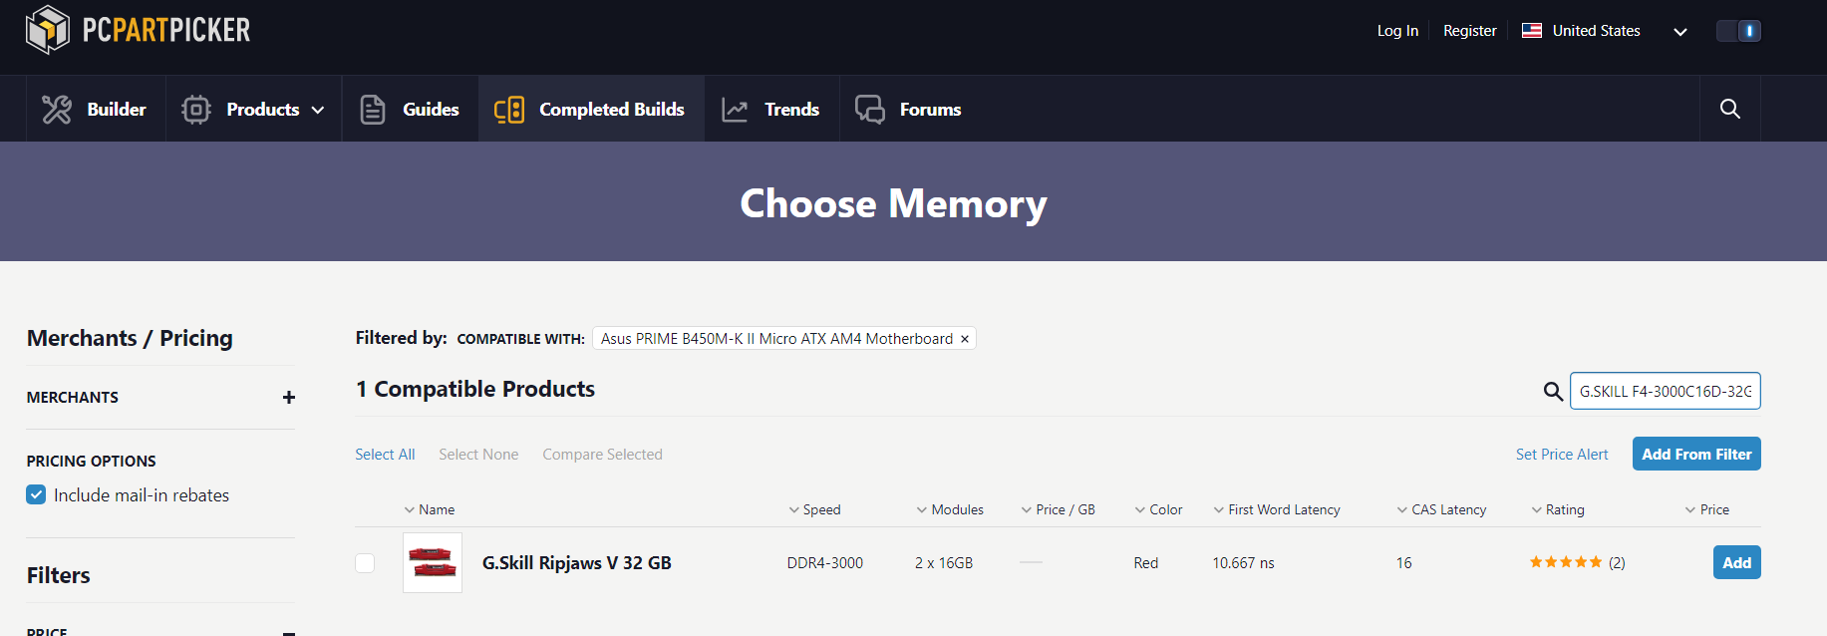
Task: Click the Log In link
Action: (1397, 31)
